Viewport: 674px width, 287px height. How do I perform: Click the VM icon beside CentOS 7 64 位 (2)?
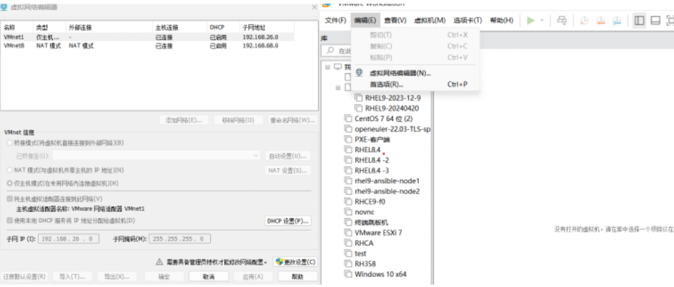pyautogui.click(x=348, y=118)
